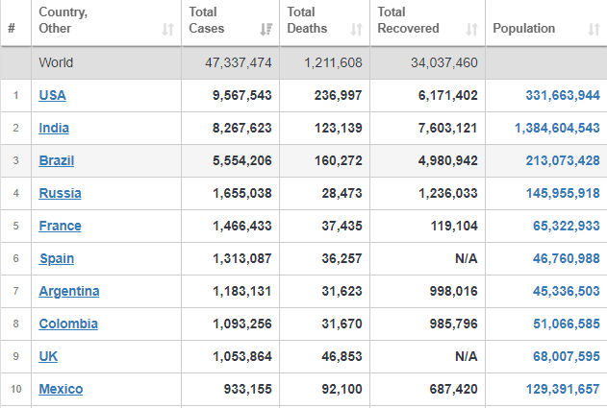Click Argentina population 45,336,503 link
This screenshot has width=607, height=408.
pos(567,291)
